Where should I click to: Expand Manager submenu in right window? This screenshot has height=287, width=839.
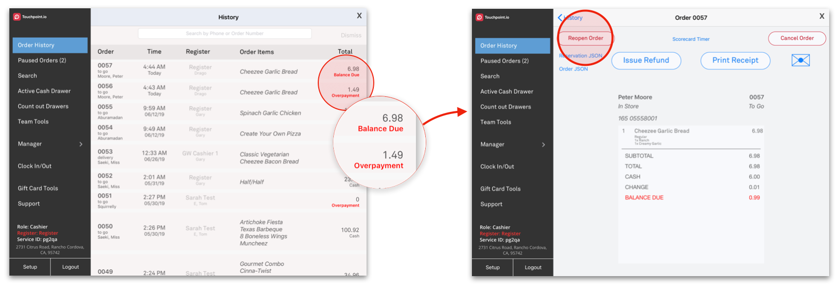click(x=512, y=145)
